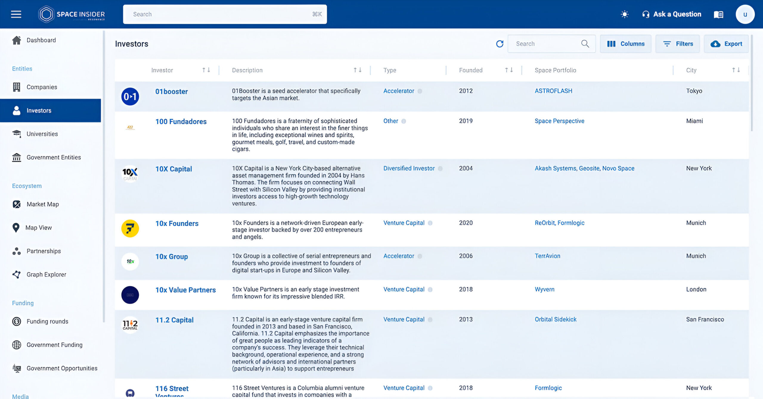Sort by the Founded column arrows

[x=508, y=70]
